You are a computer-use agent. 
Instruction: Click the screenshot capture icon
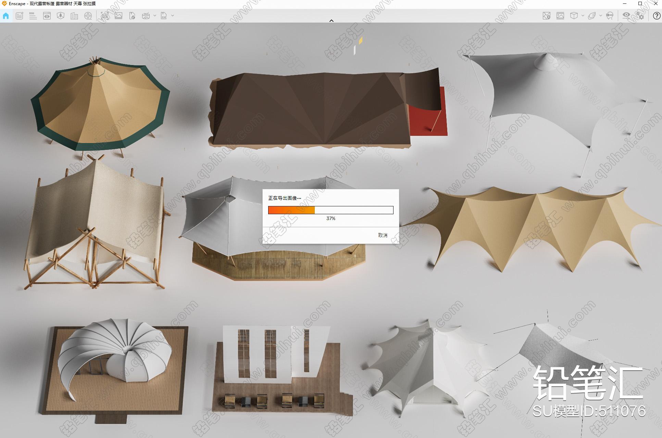[105, 16]
